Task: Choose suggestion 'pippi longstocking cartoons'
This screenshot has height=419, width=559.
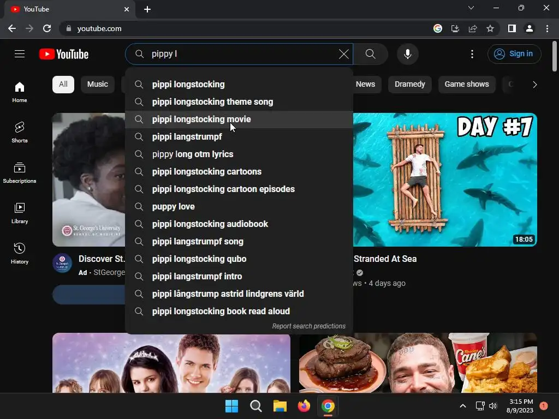Action: (x=239, y=172)
